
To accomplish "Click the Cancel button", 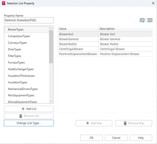I will point(116,138).
